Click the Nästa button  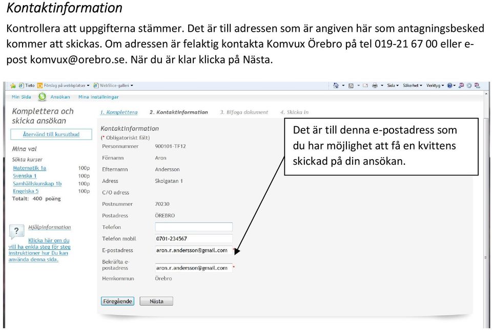tap(156, 301)
